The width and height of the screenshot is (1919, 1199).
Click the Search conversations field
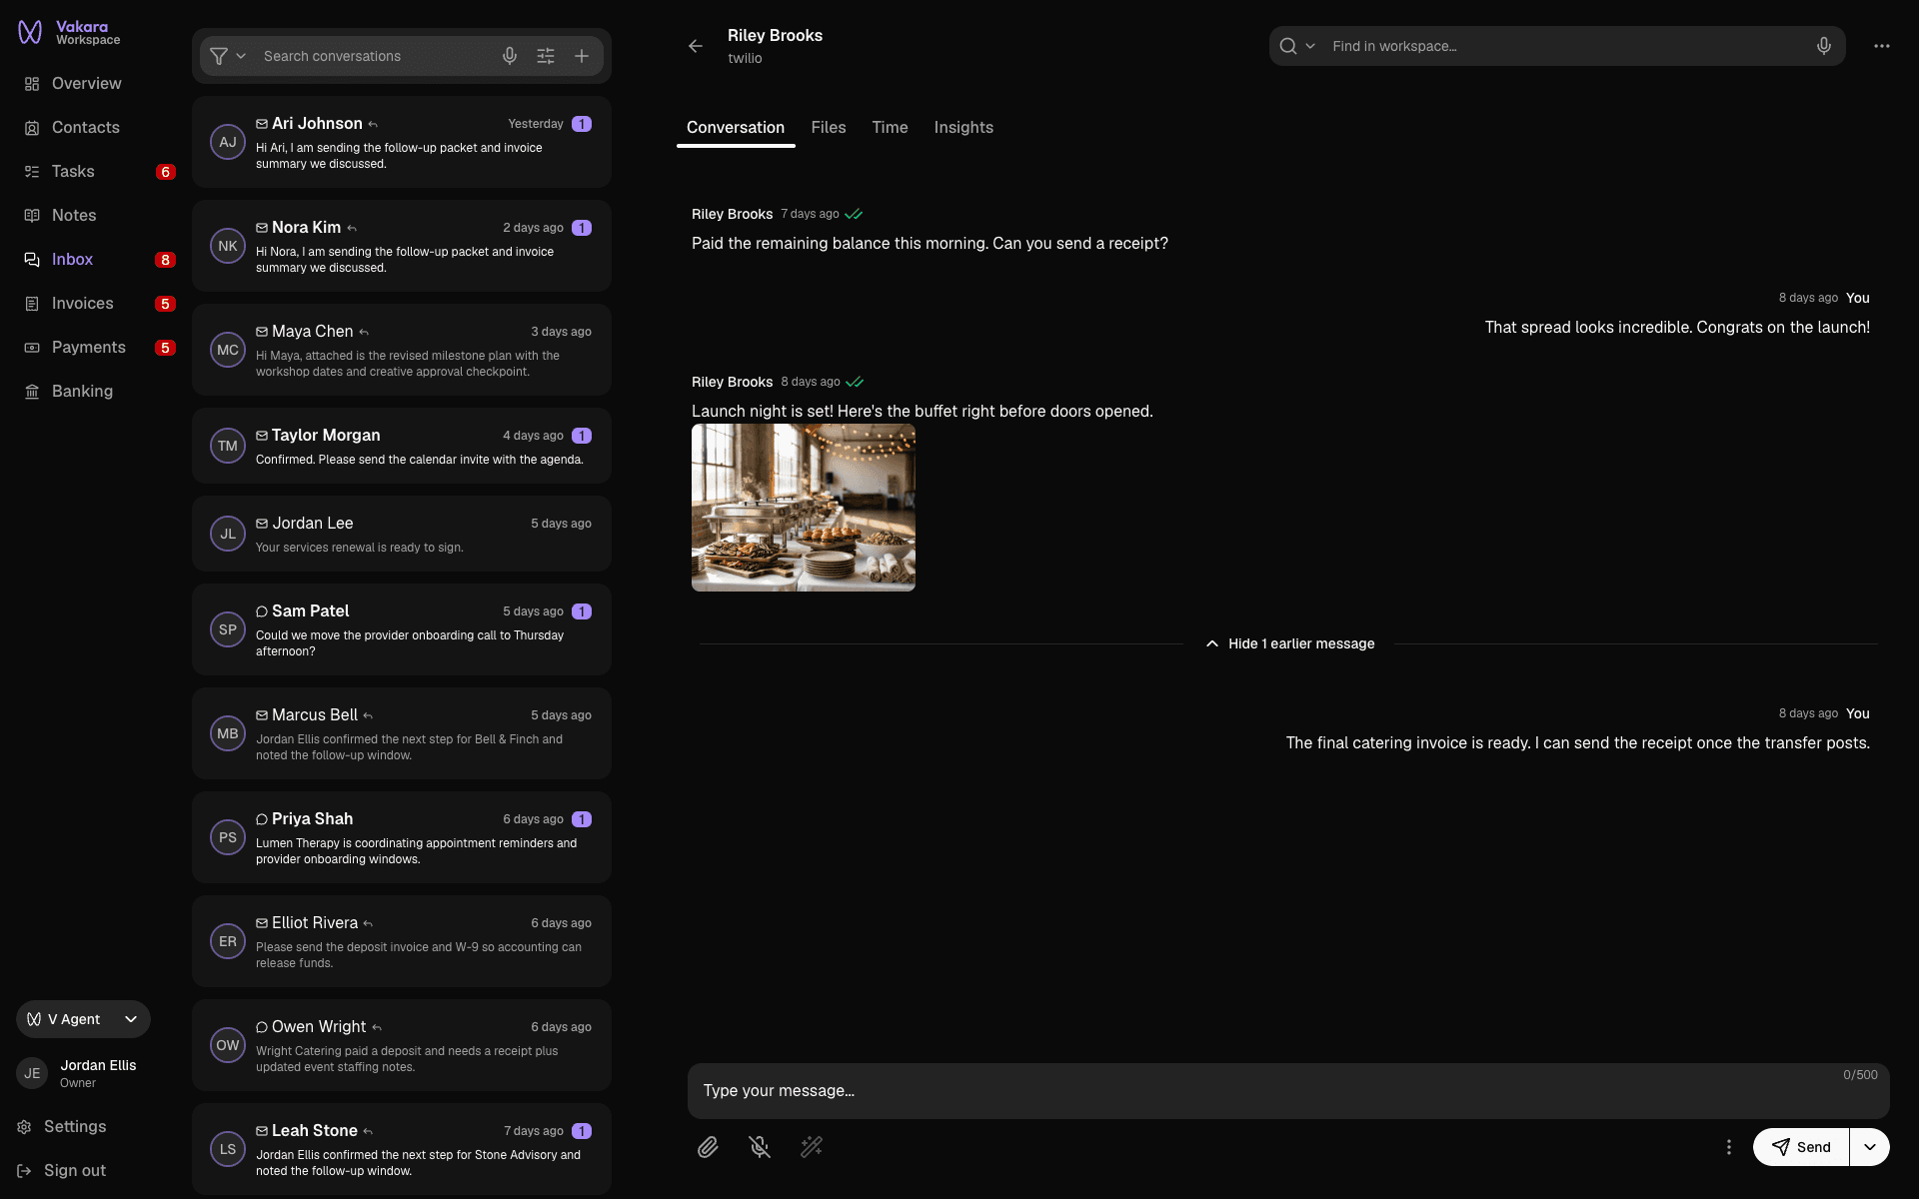click(x=375, y=56)
